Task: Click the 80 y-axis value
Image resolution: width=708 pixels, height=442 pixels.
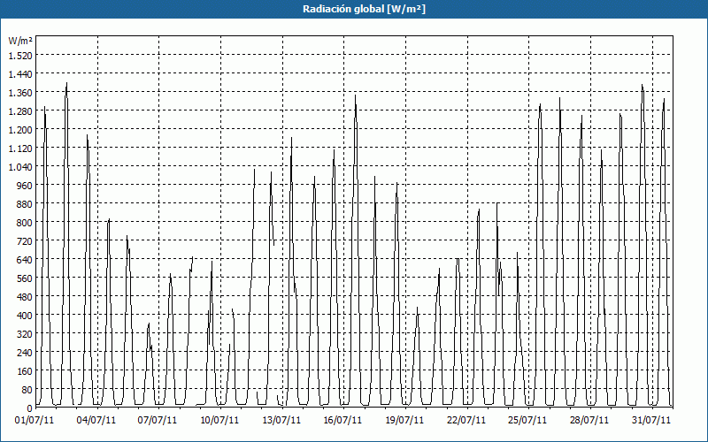Action: pos(27,390)
